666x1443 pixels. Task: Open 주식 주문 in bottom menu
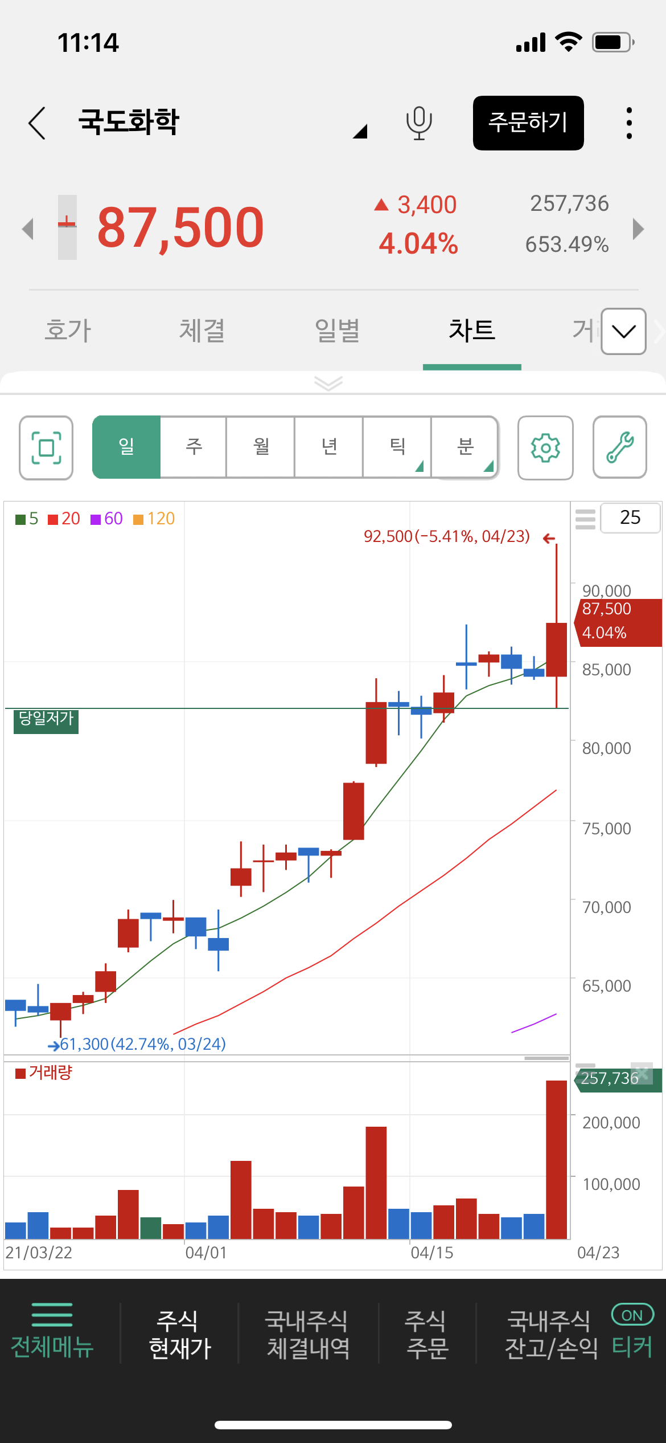point(427,1334)
